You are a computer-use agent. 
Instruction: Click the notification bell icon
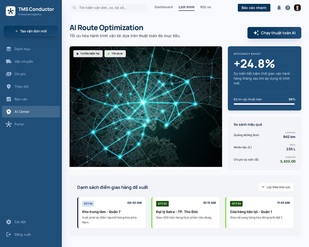point(279,8)
